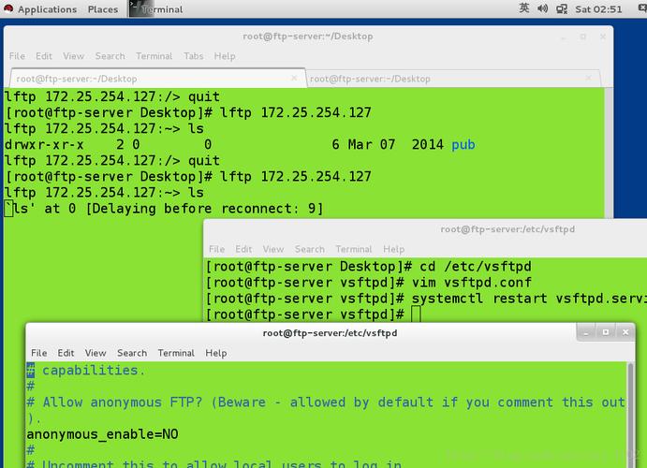The image size is (647, 468).
Task: Open Tabs menu in the Desktop terminal
Action: 193,56
